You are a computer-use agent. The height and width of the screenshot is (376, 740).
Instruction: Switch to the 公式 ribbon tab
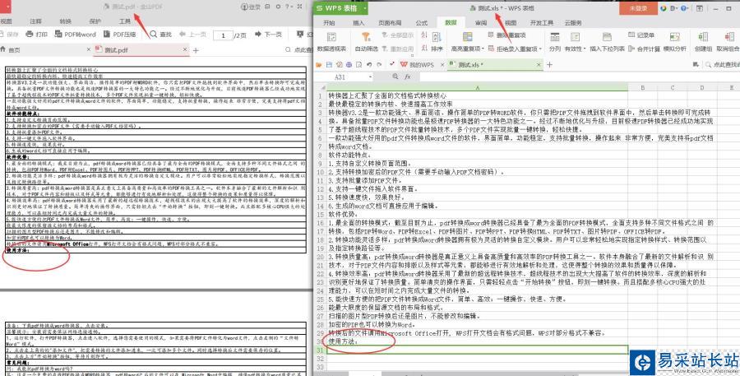[422, 23]
